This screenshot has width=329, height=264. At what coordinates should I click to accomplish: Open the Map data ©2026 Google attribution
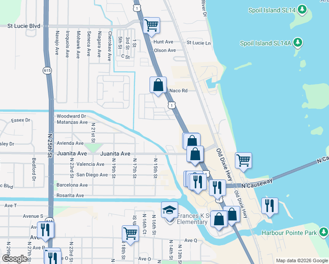click(x=302, y=261)
